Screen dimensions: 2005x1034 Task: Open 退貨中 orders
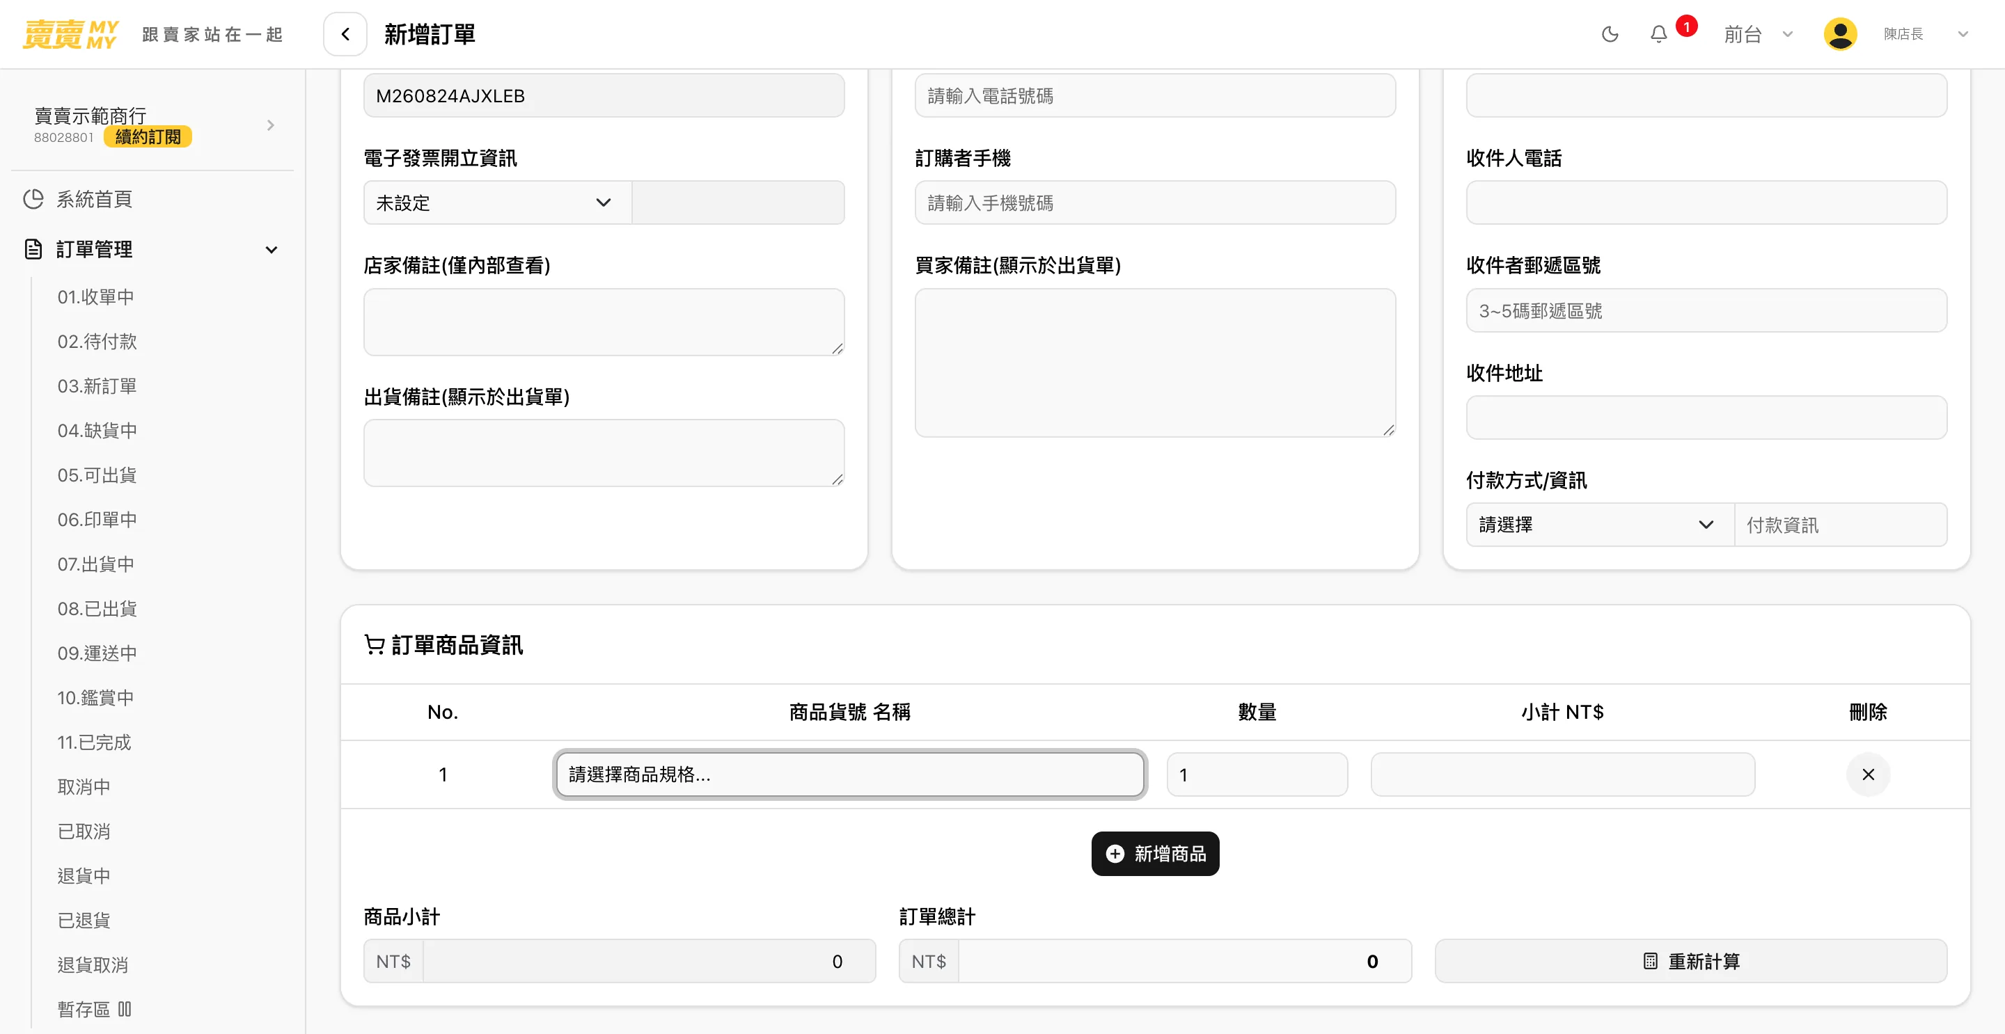coord(84,876)
